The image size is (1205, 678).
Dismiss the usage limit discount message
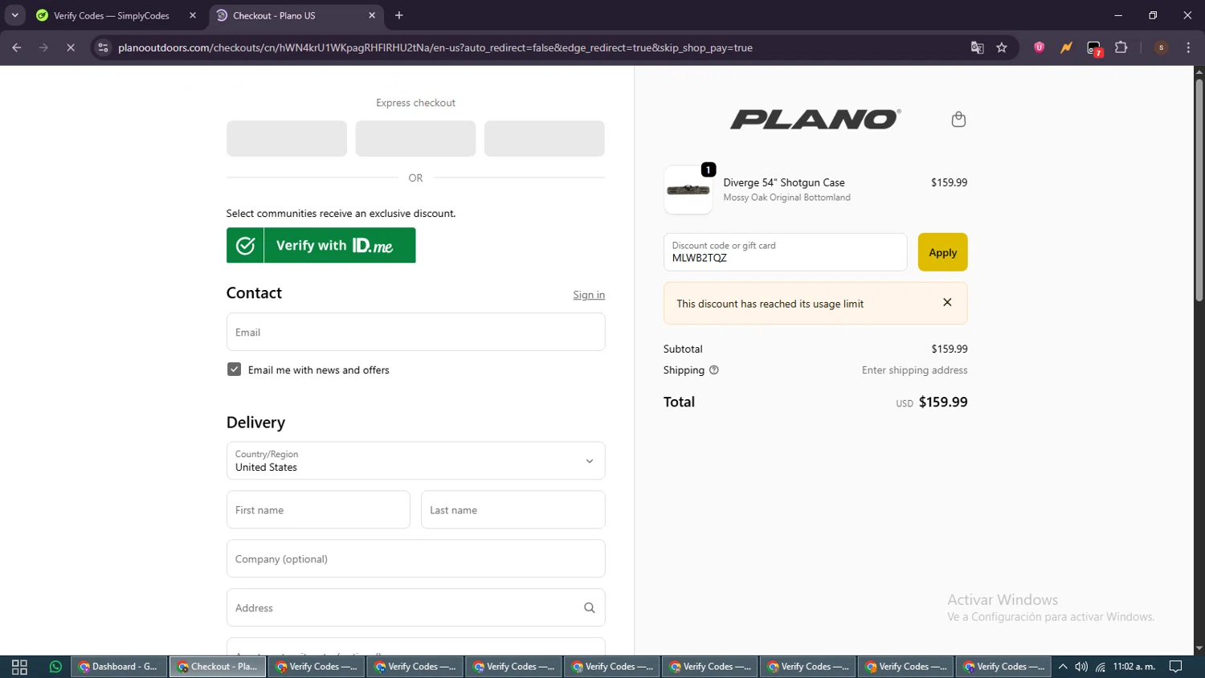point(947,303)
